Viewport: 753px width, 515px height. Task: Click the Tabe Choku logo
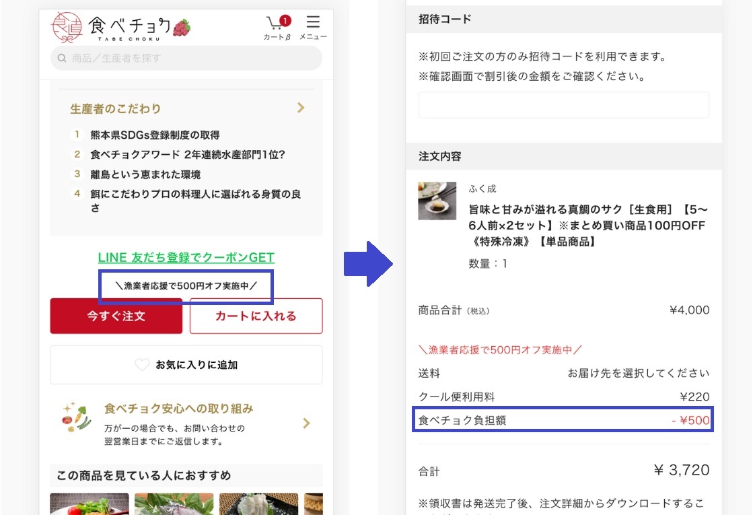pos(121,28)
